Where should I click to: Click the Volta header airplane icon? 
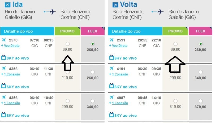tap(115, 5)
